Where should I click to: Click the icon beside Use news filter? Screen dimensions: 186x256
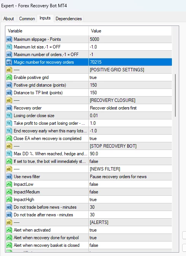9,177
